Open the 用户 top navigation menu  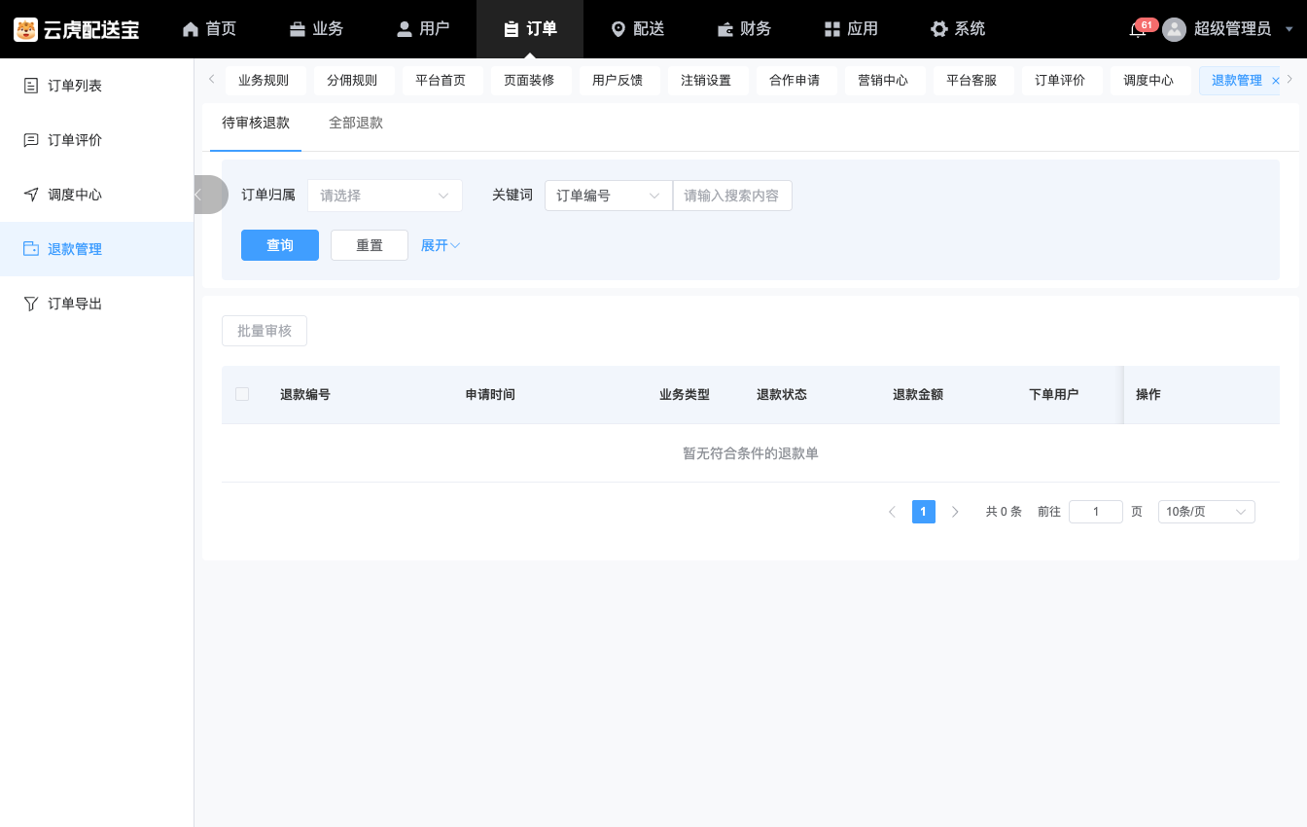pyautogui.click(x=423, y=29)
